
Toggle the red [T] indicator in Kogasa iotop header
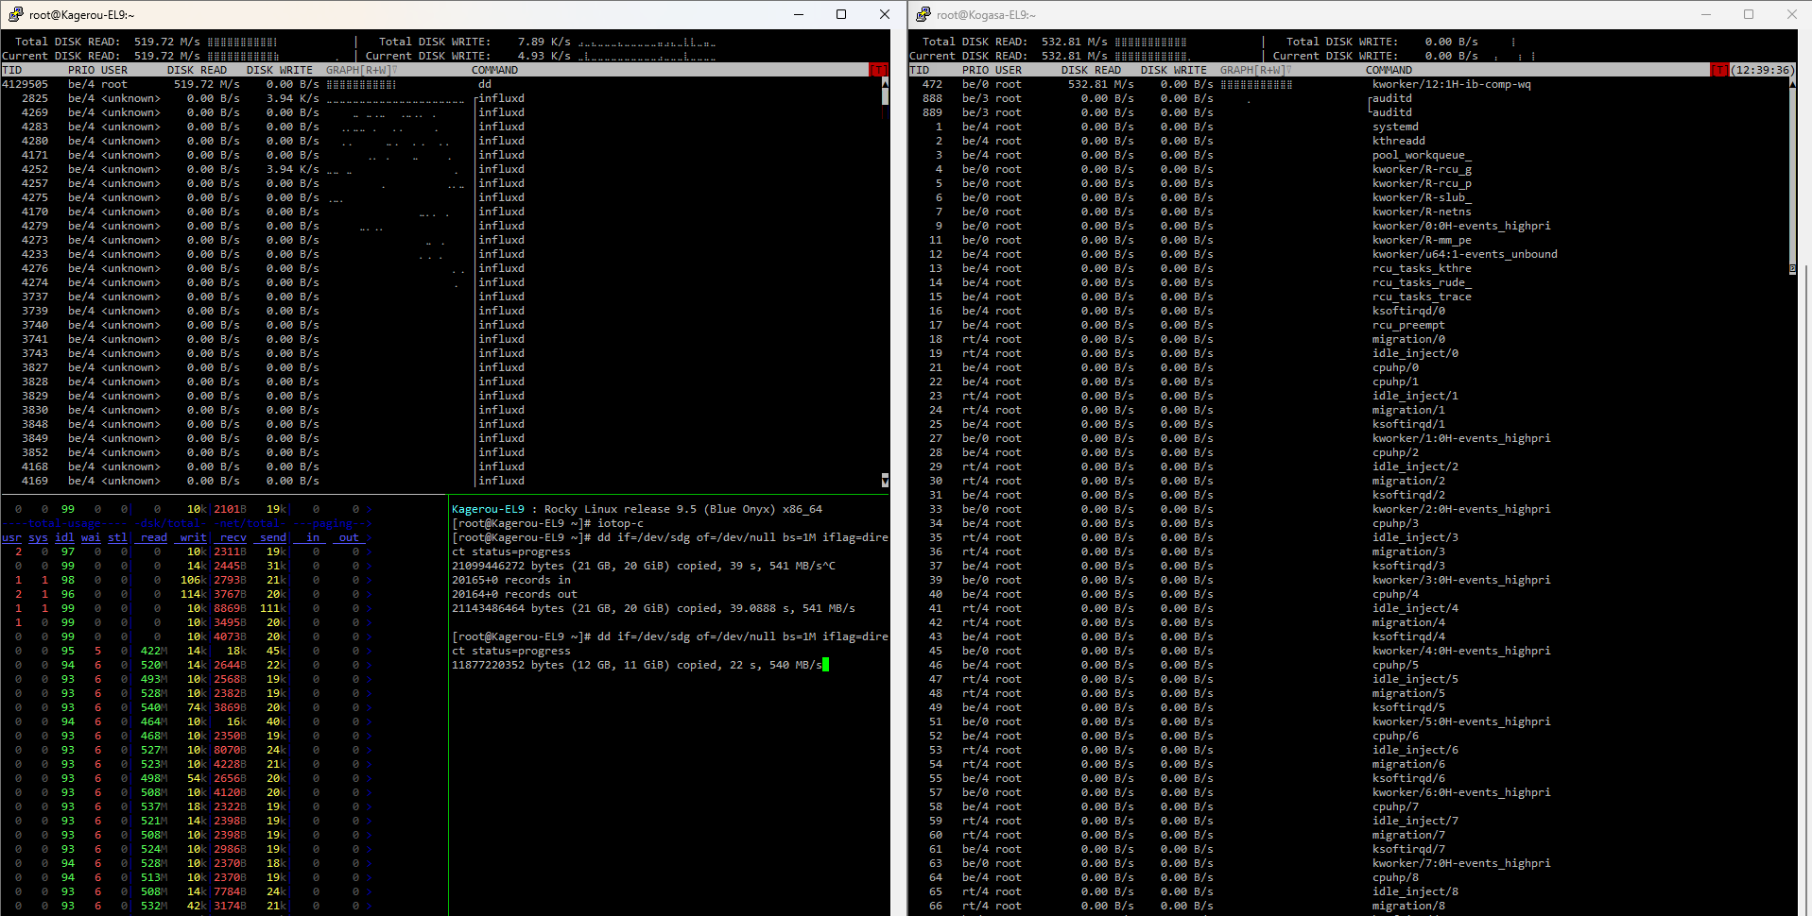[1719, 70]
